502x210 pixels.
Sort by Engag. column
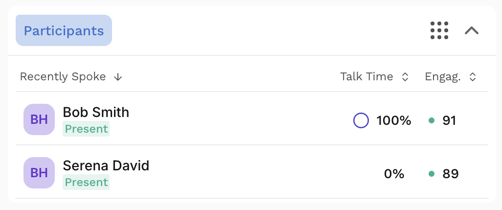(443, 77)
